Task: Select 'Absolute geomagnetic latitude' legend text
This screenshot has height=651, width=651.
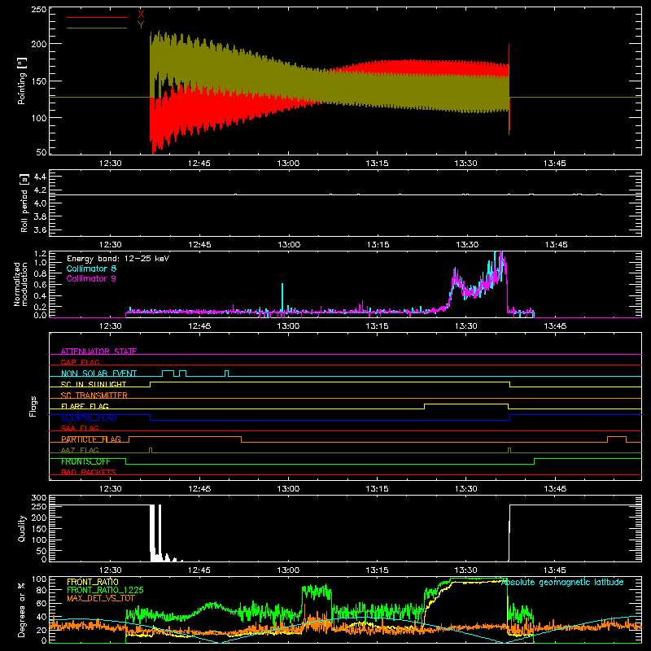Action: (x=562, y=582)
